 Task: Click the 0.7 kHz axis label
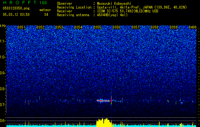pos(3,105)
